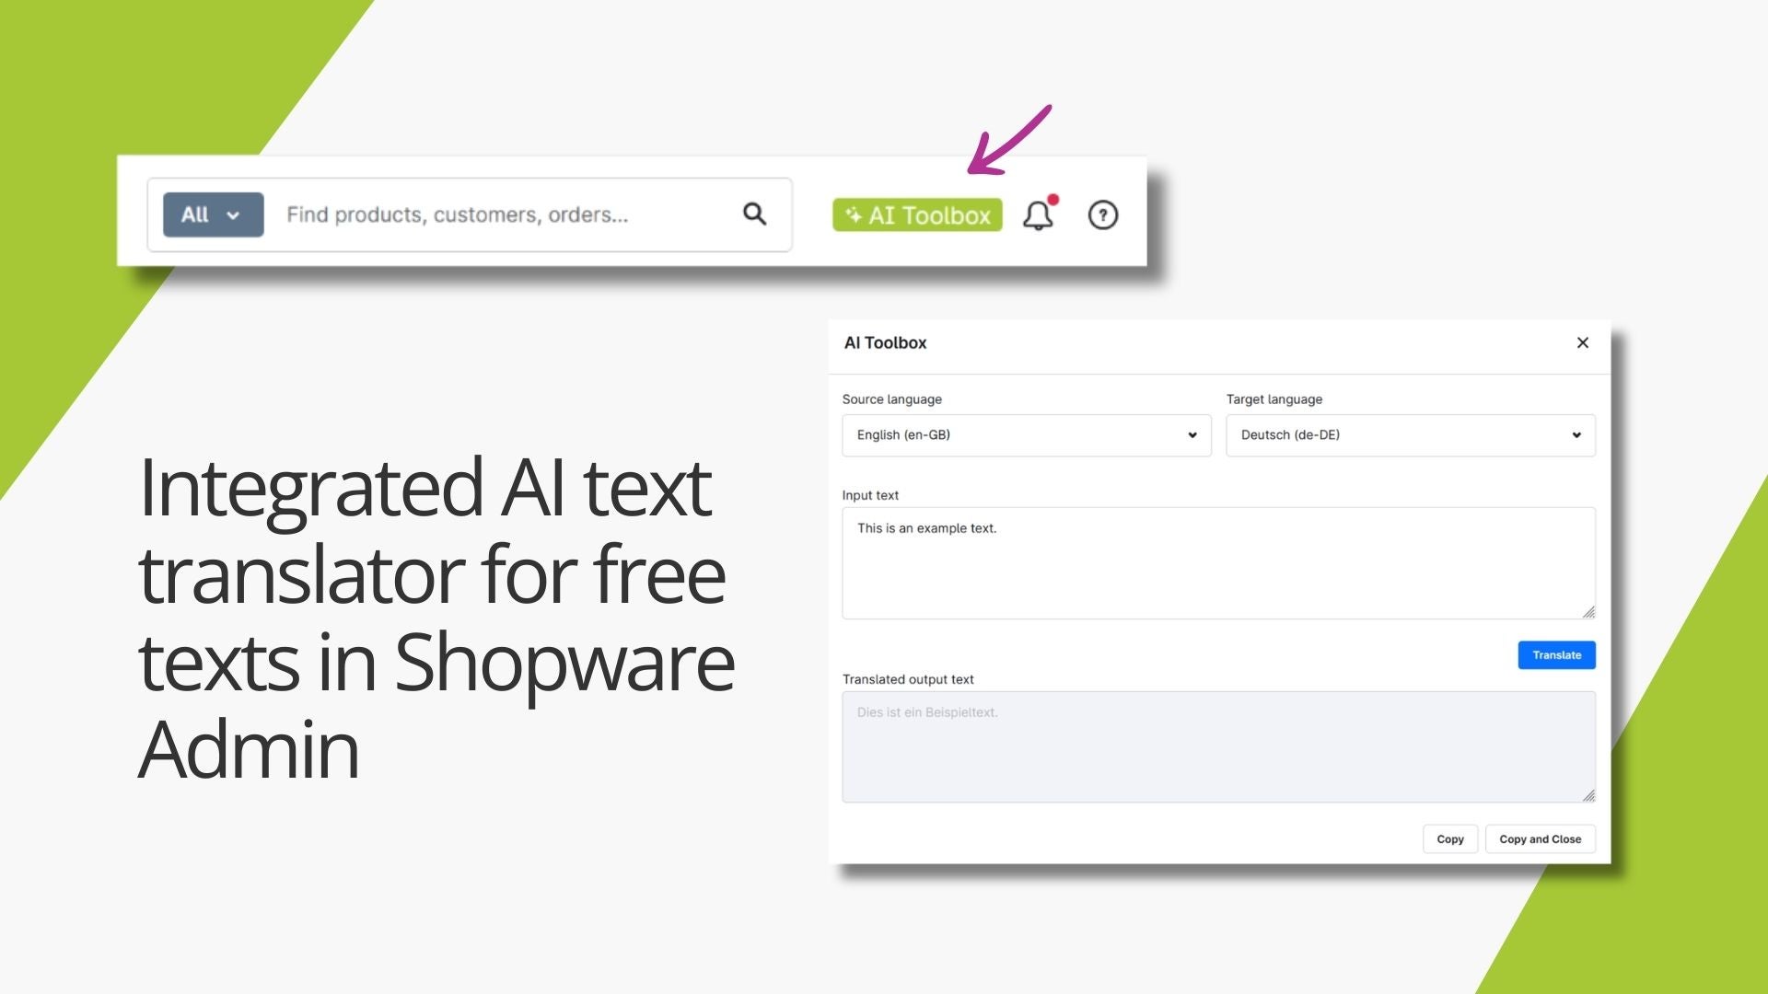Click the Input text label

(x=870, y=495)
